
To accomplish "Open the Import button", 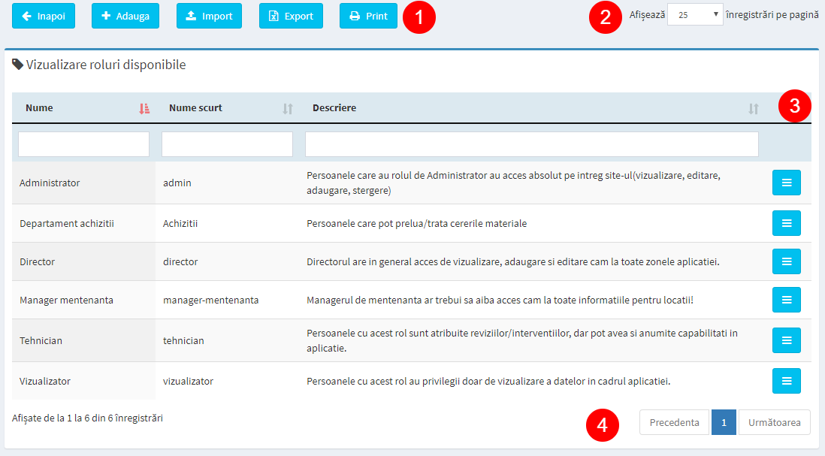I will click(x=209, y=16).
